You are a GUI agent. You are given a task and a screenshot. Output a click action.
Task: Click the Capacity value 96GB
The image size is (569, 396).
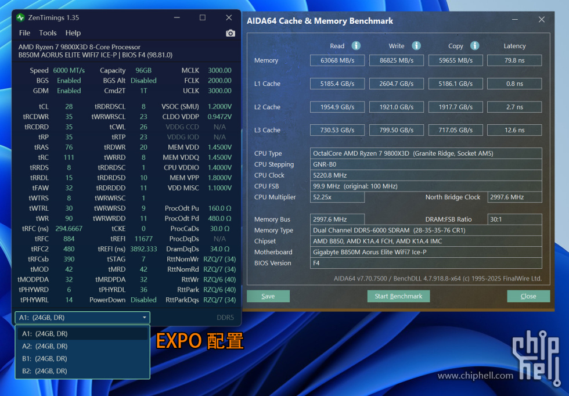(x=144, y=70)
